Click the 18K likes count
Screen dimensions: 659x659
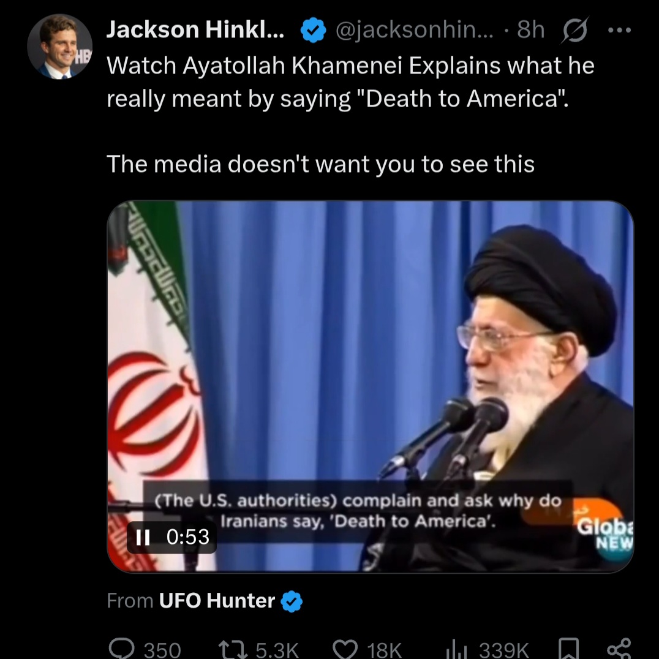(x=384, y=650)
